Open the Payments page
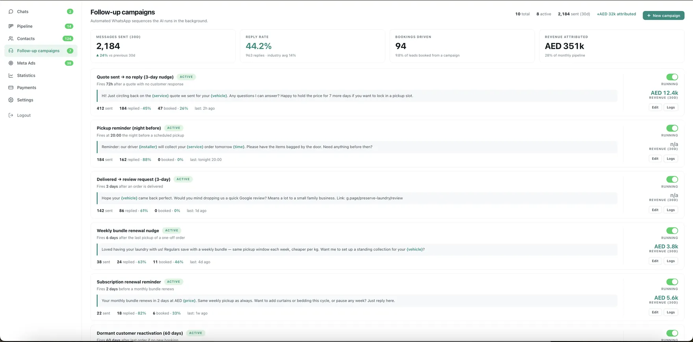The height and width of the screenshot is (342, 693). [41, 87]
